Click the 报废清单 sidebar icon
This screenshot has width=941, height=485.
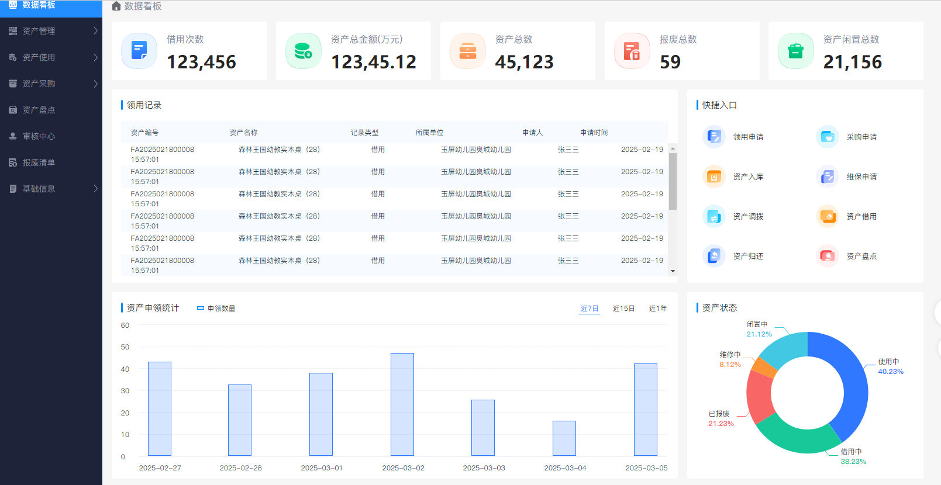pos(13,162)
